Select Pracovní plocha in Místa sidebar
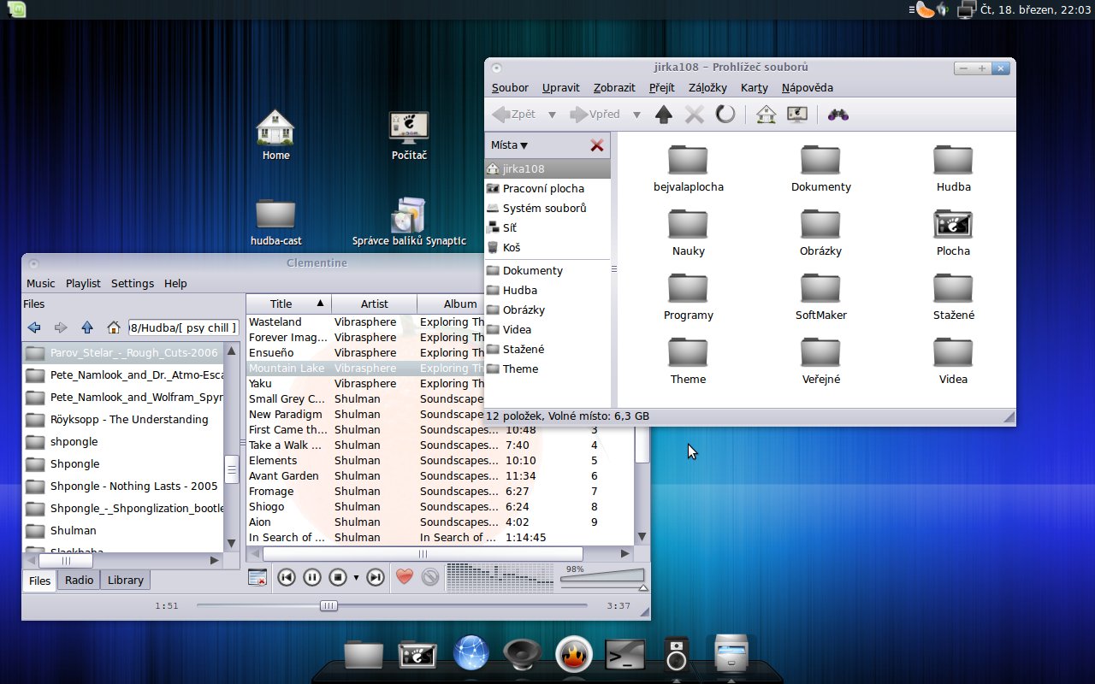 [547, 188]
